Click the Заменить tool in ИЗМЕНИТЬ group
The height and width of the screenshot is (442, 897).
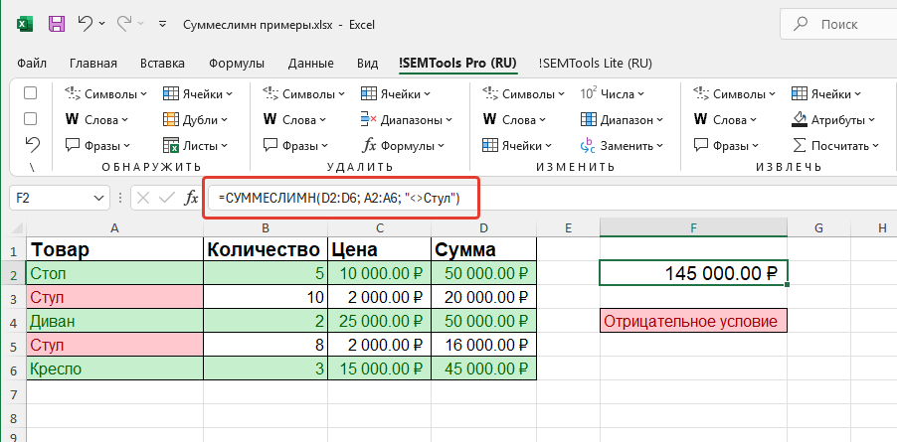(618, 145)
